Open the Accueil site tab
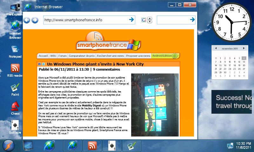 pos(43,56)
